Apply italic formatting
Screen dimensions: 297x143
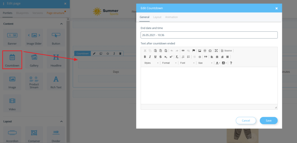(x=150, y=57)
